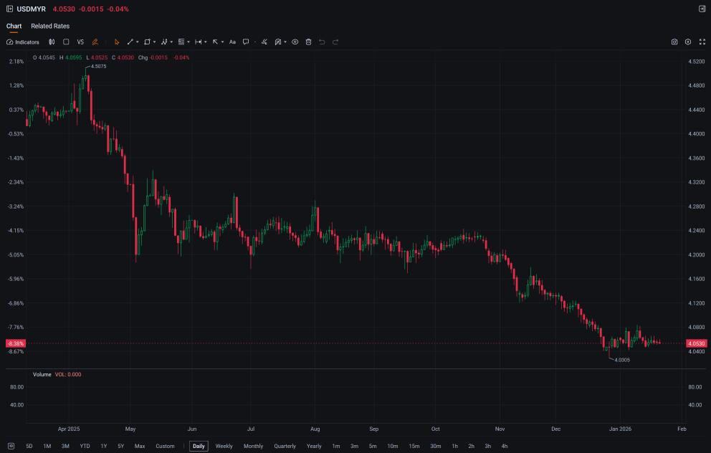
Task: Select the 15m interval
Action: pos(414,447)
